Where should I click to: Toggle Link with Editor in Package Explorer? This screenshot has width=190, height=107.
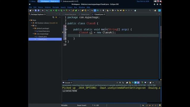coord(56,17)
